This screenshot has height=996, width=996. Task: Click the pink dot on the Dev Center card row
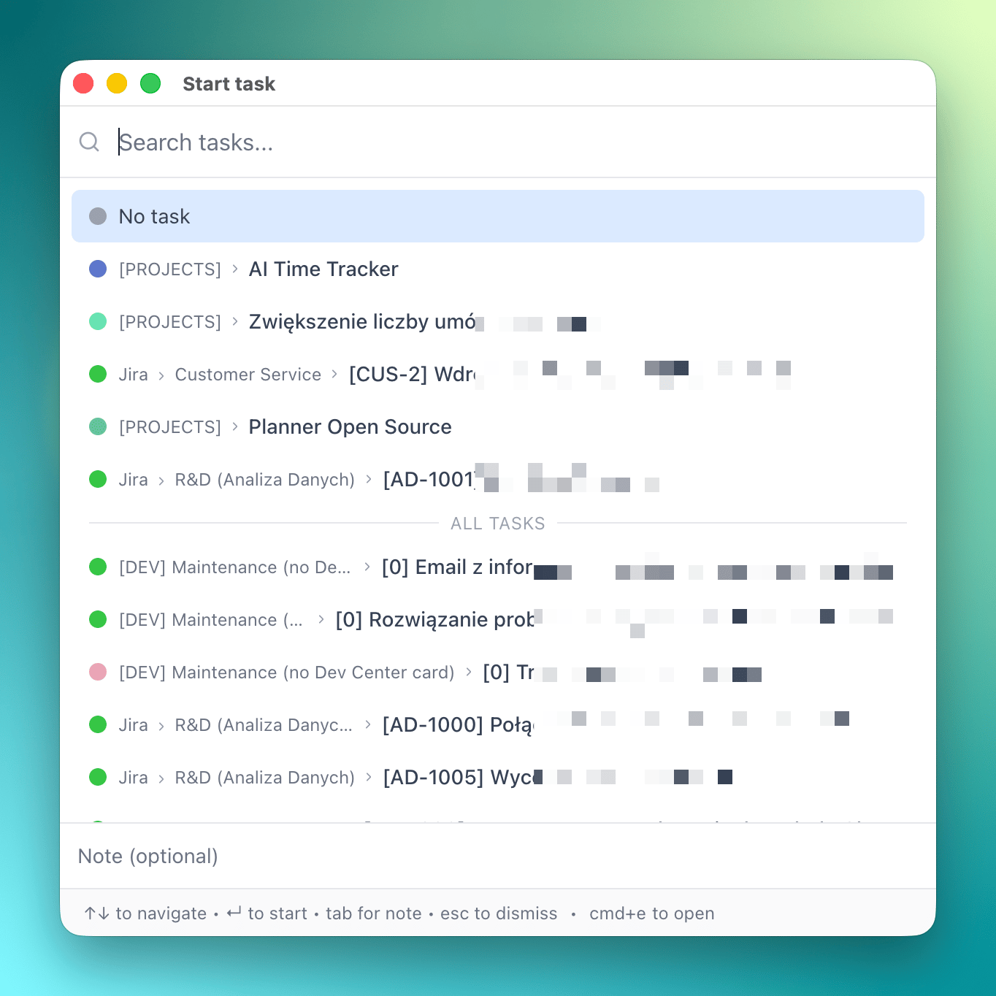pyautogui.click(x=98, y=672)
